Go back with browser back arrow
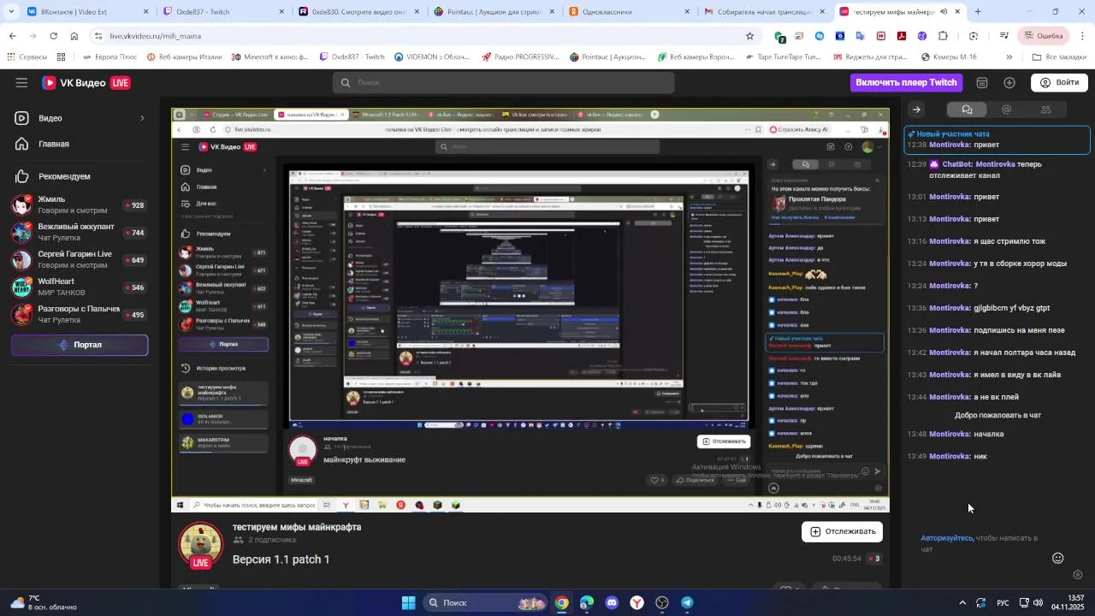1095x616 pixels. 12,36
